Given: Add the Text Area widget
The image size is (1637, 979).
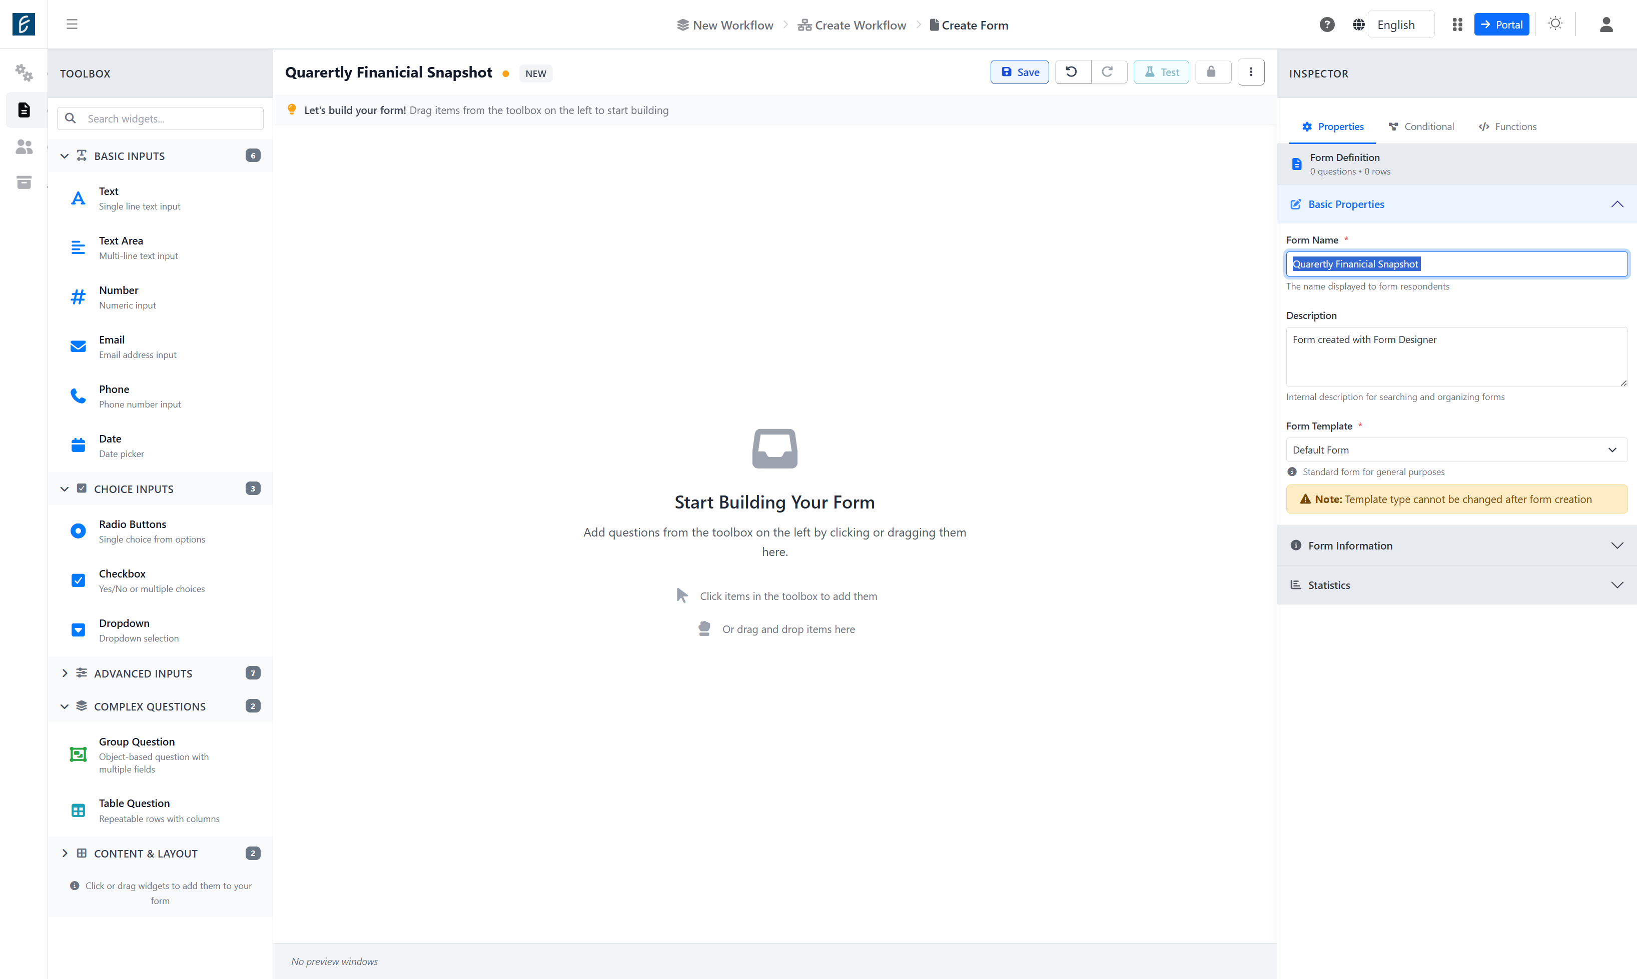Looking at the screenshot, I should pyautogui.click(x=161, y=247).
